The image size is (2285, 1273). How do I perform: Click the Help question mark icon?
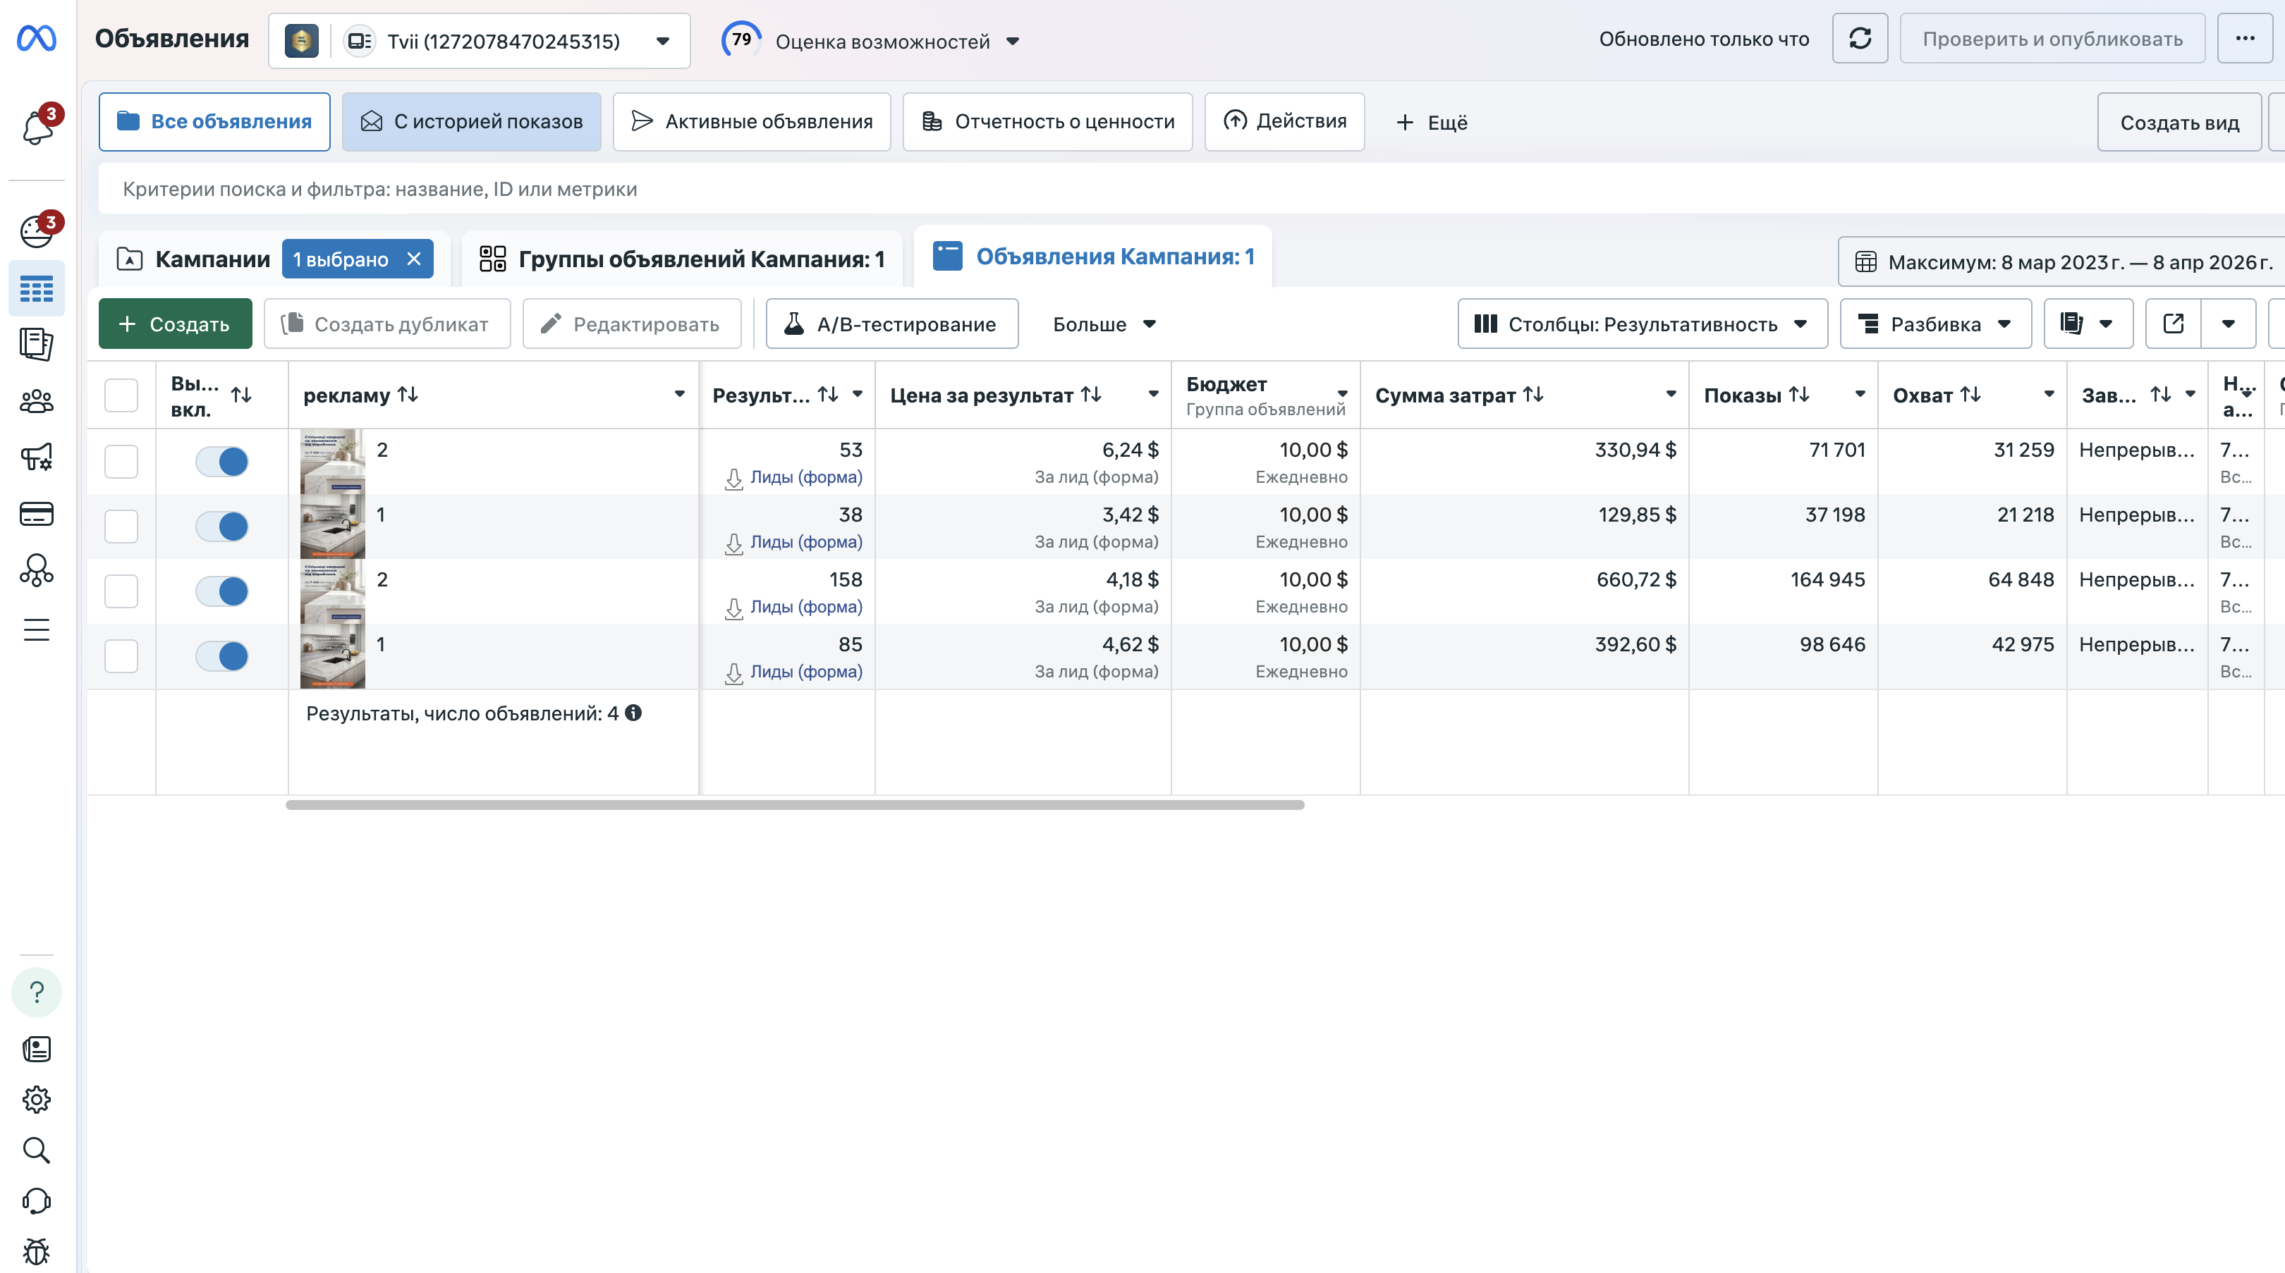[x=37, y=991]
